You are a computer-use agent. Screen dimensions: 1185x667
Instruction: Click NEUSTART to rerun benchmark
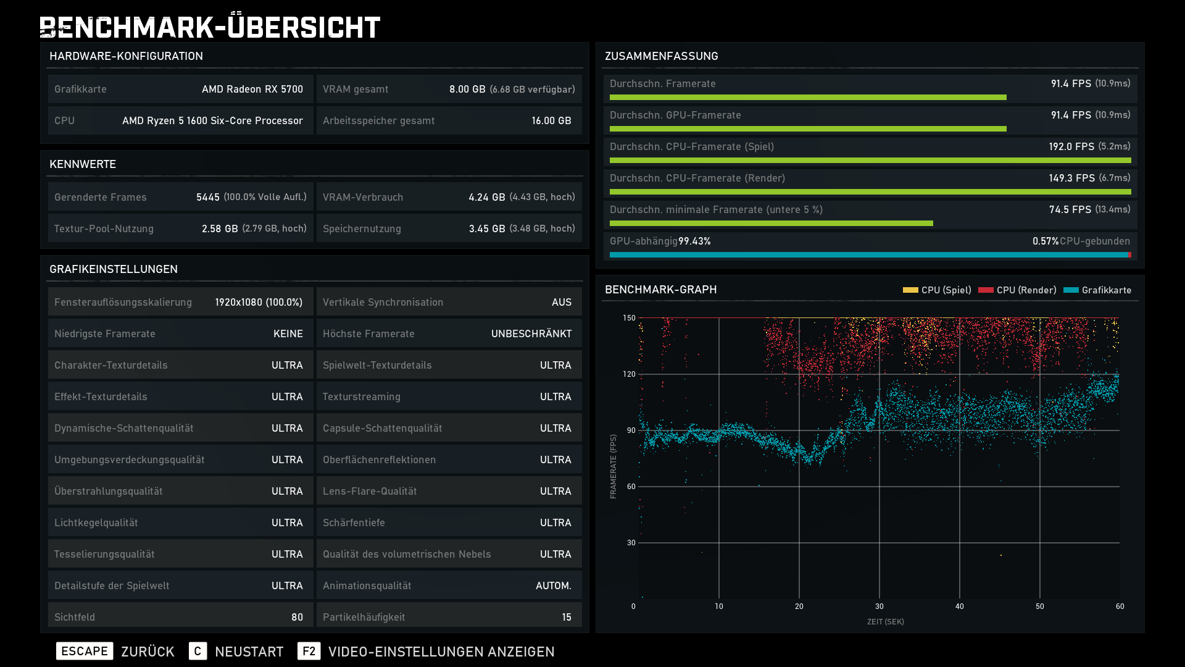[x=249, y=652]
